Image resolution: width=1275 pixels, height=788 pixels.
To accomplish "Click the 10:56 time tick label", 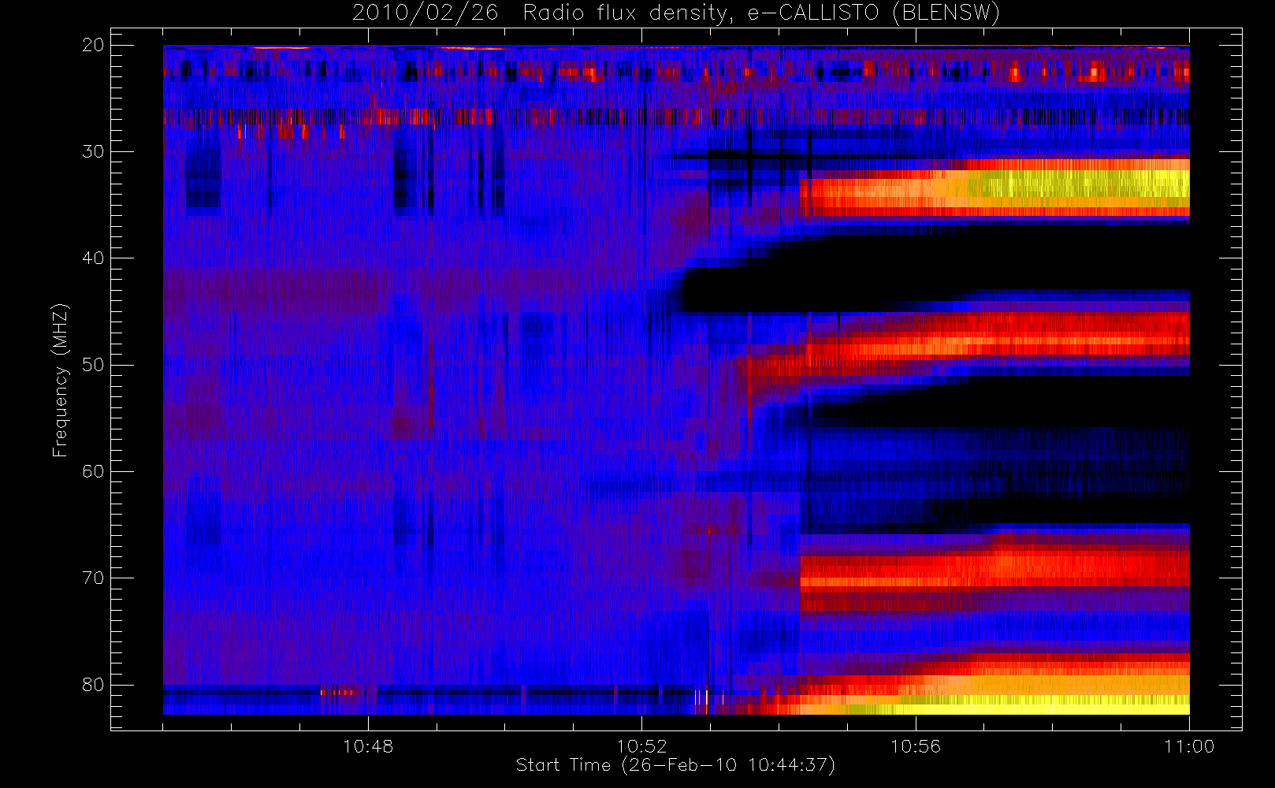I will 916,746.
